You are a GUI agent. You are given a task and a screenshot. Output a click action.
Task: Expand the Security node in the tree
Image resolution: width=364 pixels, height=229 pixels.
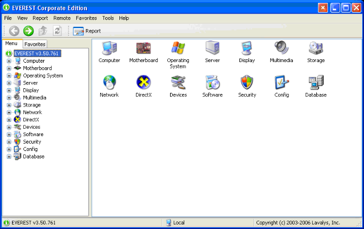[x=9, y=142]
